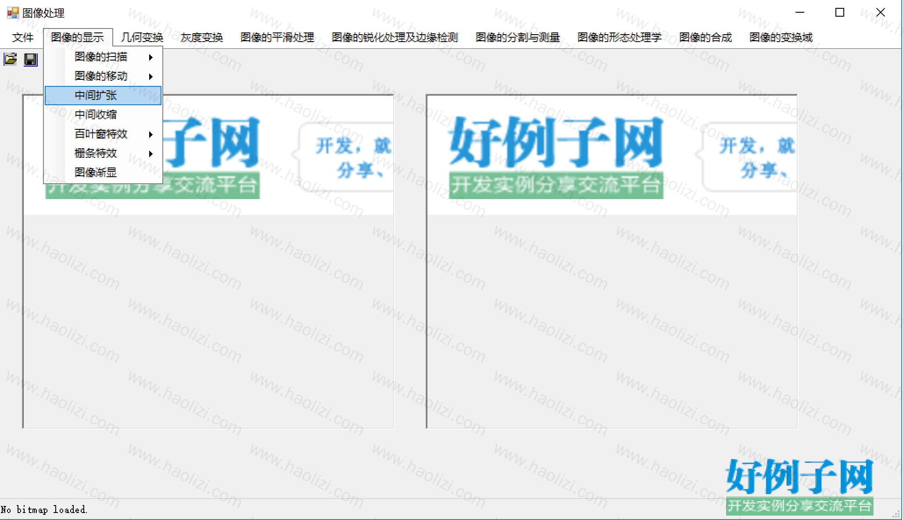Minimize the 图像处理 window
This screenshot has width=903, height=520.
click(x=800, y=13)
